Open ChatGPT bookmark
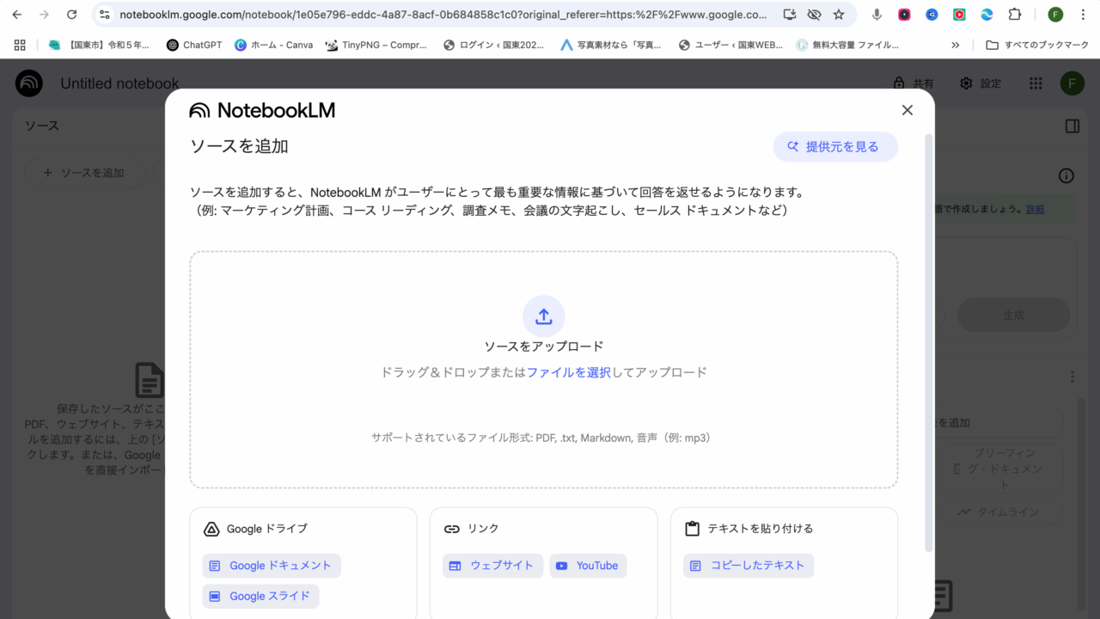1100x619 pixels. click(x=193, y=45)
